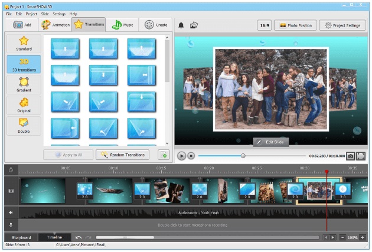The width and height of the screenshot is (372, 252).
Task: Click the transitions list scrollbar thumb
Action: point(167,61)
